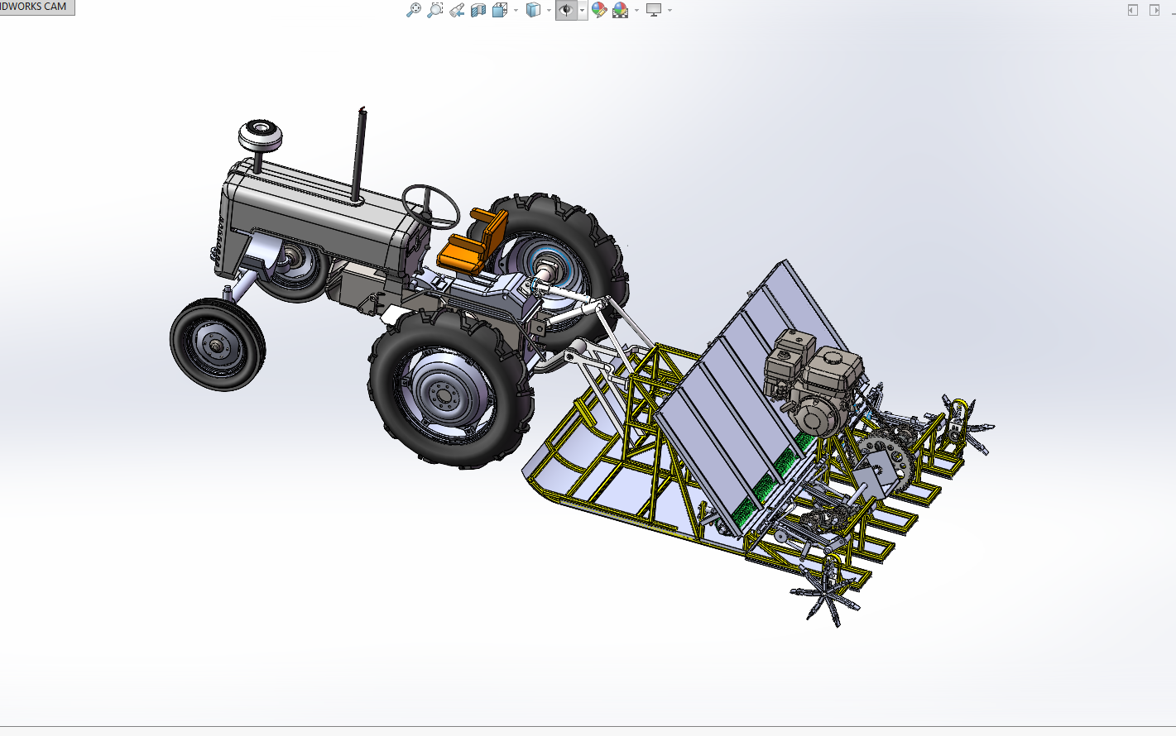Click the panel icon with left-pointing arrow
This screenshot has width=1176, height=736.
coord(1133,10)
